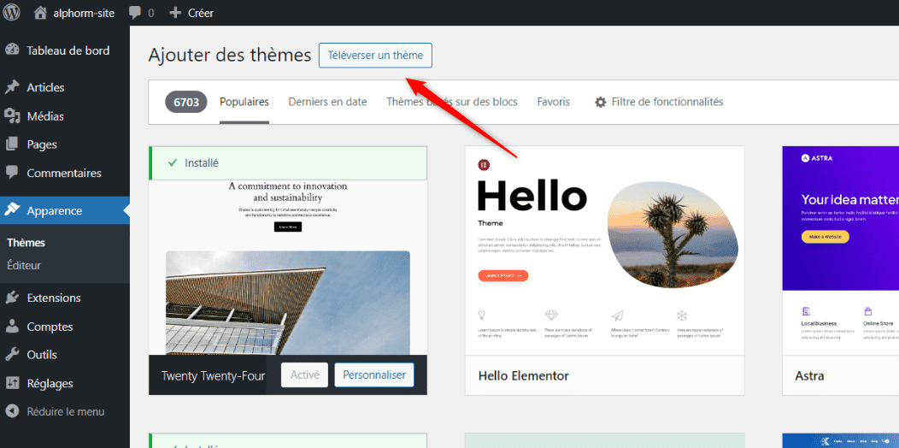Open the Commentaires section
The height and width of the screenshot is (448, 899).
[65, 173]
